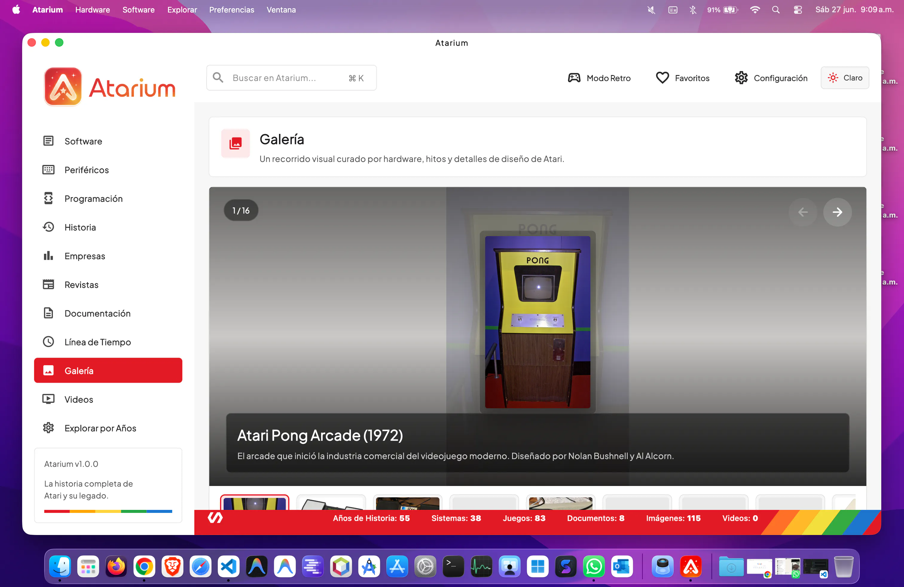Click the red Galería header image icon
The width and height of the screenshot is (904, 587).
tap(236, 143)
